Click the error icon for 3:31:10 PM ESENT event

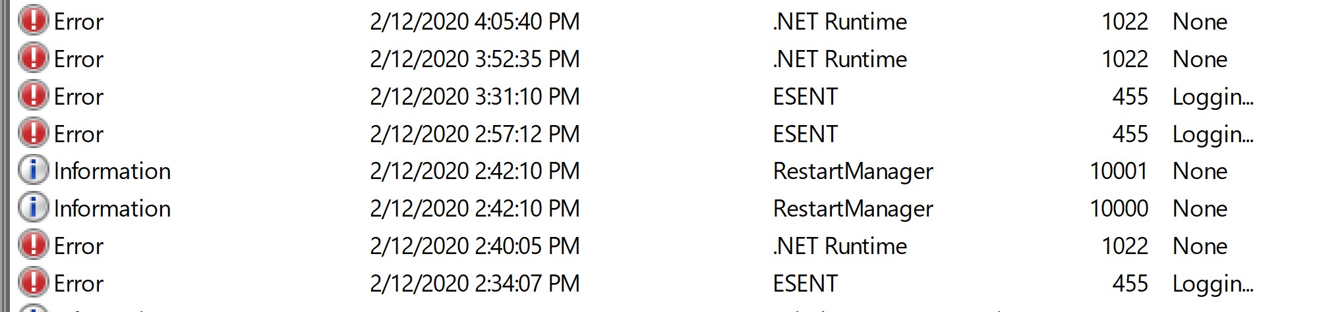(33, 96)
